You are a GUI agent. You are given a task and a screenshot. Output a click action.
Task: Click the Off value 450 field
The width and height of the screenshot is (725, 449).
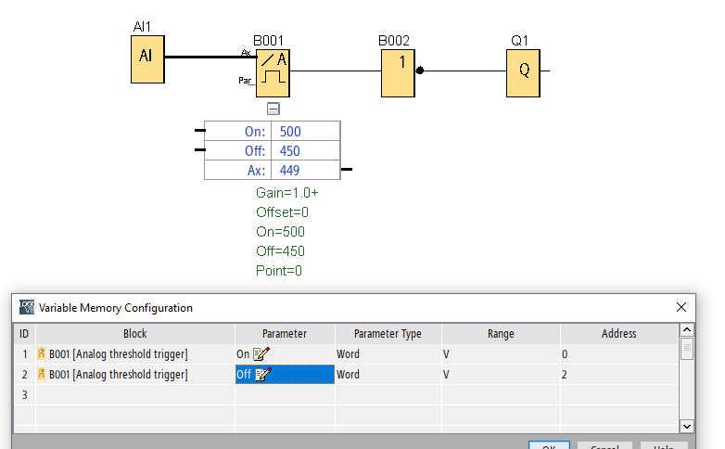(305, 151)
